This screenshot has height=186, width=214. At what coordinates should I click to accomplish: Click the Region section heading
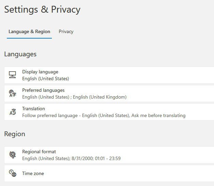[15, 134]
